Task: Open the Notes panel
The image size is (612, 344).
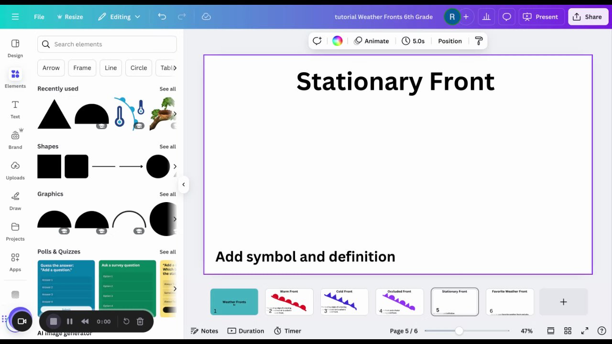Action: point(204,331)
